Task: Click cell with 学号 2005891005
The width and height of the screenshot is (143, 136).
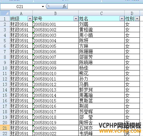Action: [55, 46]
